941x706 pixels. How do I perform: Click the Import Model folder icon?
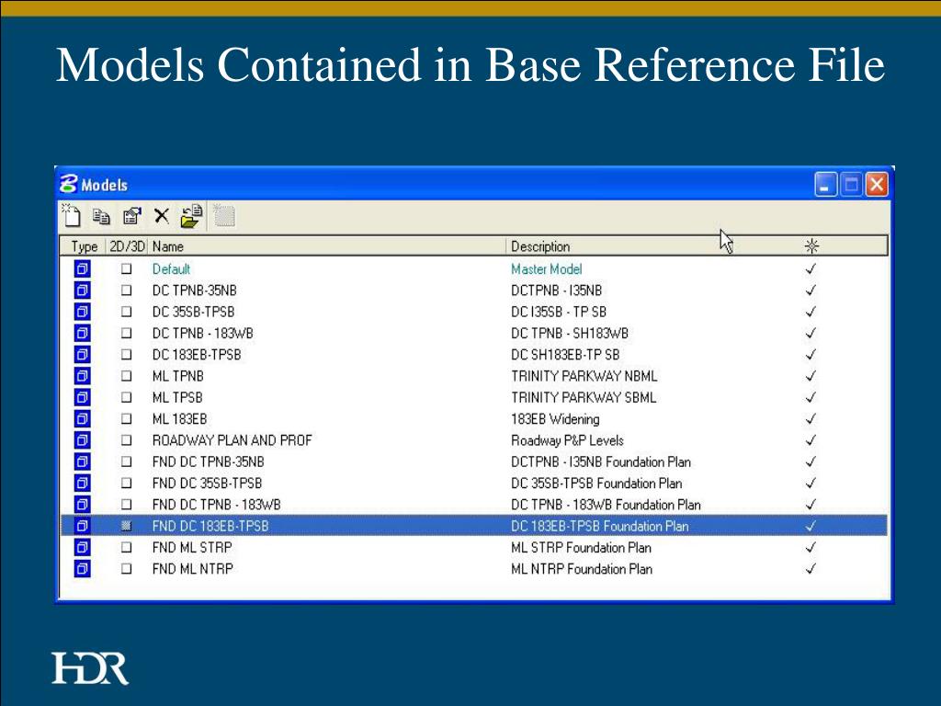coord(191,216)
